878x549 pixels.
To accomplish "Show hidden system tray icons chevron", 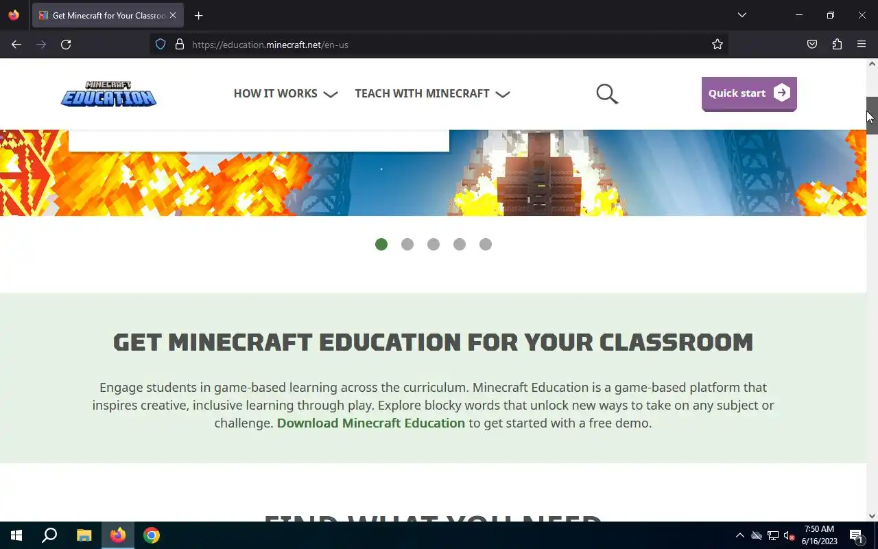I will [739, 535].
